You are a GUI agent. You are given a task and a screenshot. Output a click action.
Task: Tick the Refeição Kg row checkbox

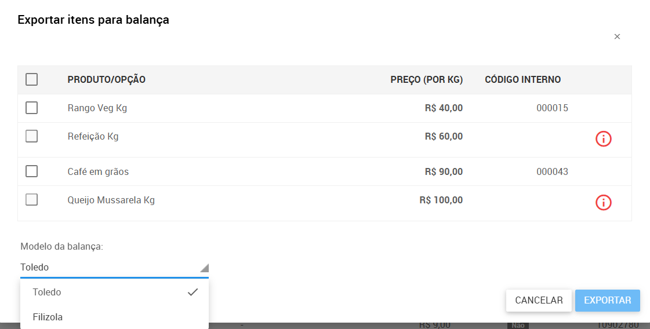pyautogui.click(x=32, y=137)
